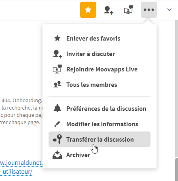Viewport: 178px width, 181px height.
Task: Expand the chevron arrow at top right
Action: 169,10
